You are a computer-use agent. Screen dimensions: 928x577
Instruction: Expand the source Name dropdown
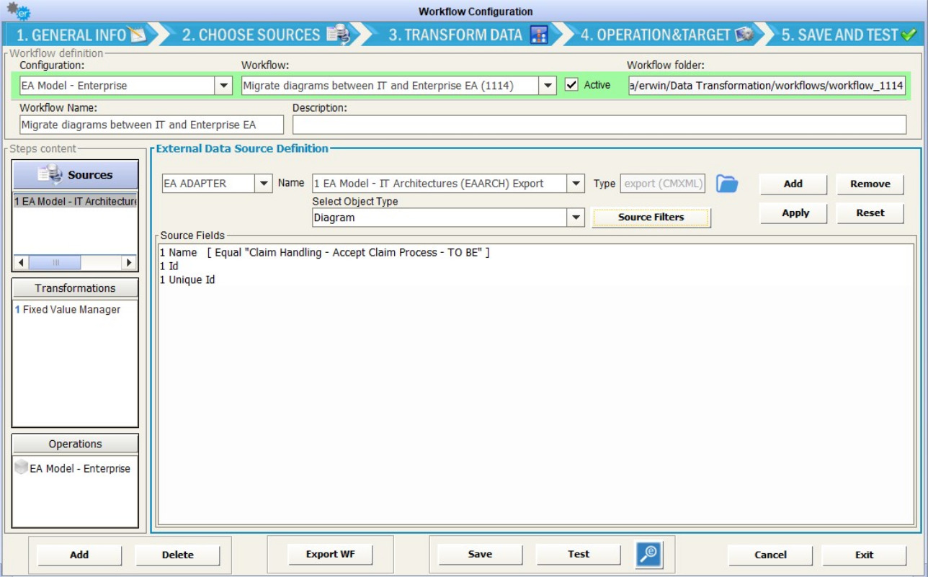click(x=576, y=184)
